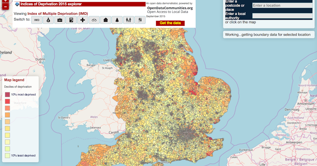Select 10% most deprived legend swatch

coord(7,95)
